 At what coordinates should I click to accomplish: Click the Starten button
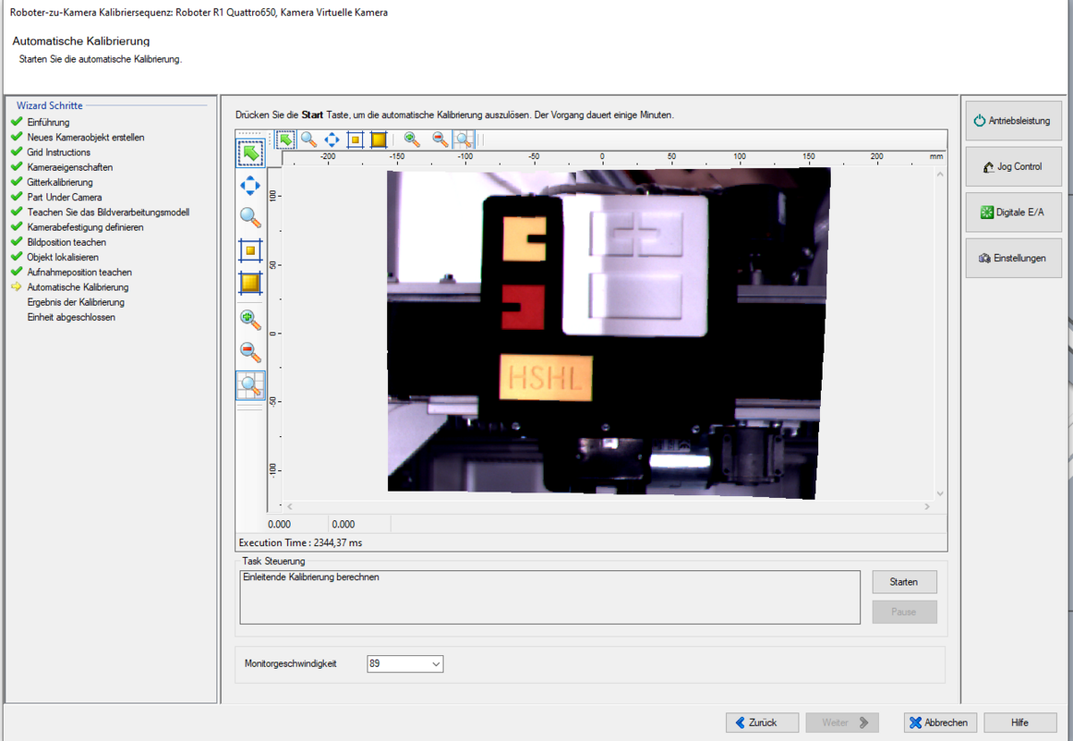click(904, 582)
